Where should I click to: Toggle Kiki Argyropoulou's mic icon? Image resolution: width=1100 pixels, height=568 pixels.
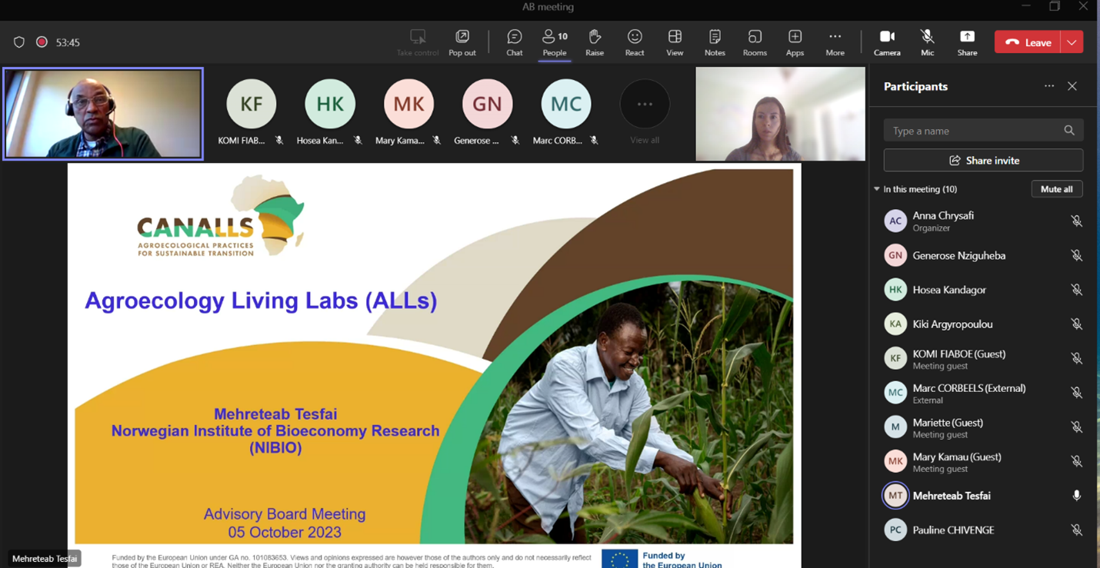(1077, 324)
